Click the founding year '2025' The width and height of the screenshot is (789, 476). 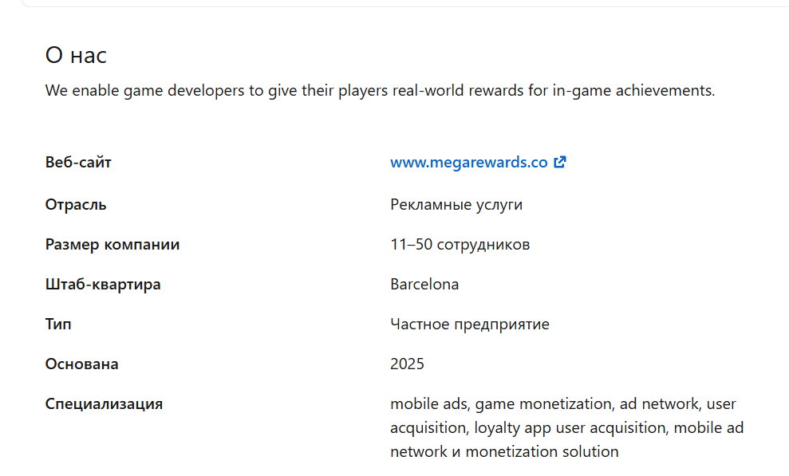pyautogui.click(x=407, y=364)
